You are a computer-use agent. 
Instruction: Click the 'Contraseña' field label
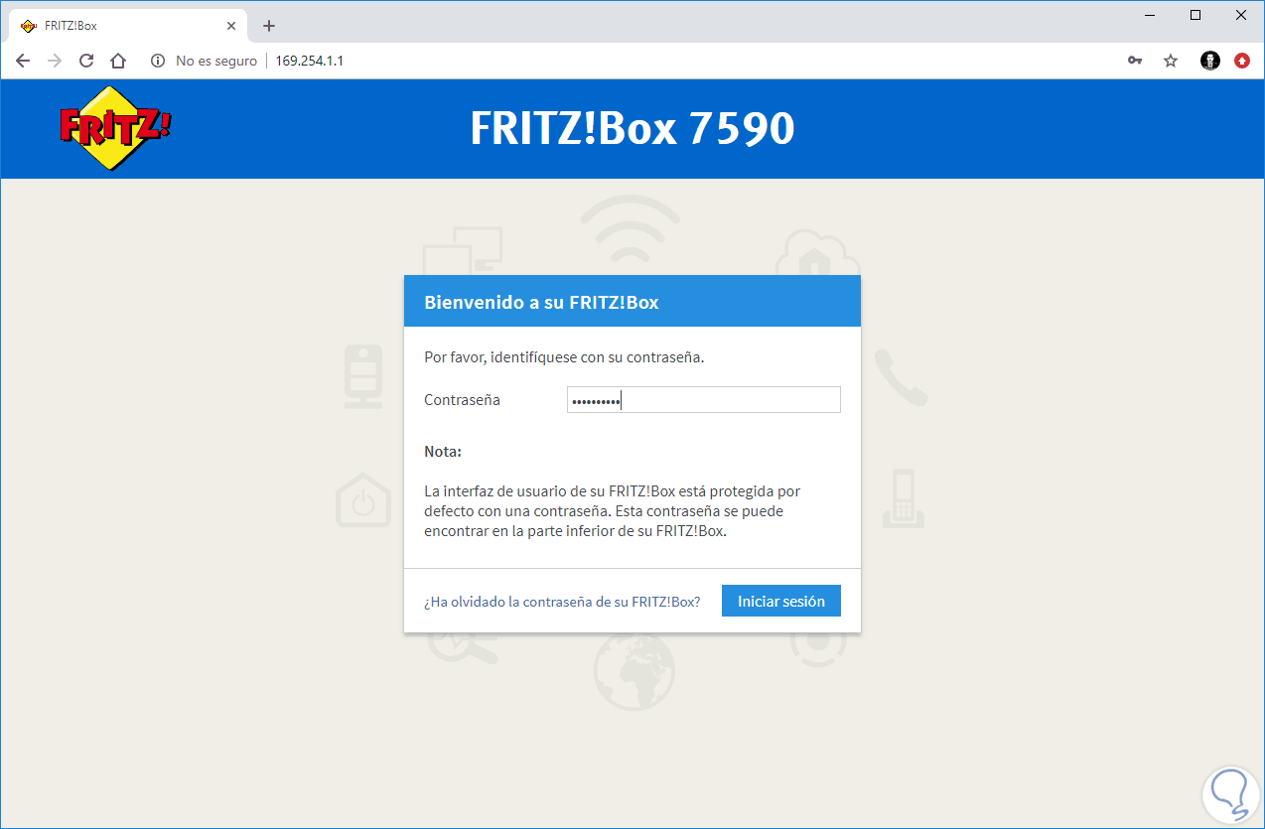point(462,400)
